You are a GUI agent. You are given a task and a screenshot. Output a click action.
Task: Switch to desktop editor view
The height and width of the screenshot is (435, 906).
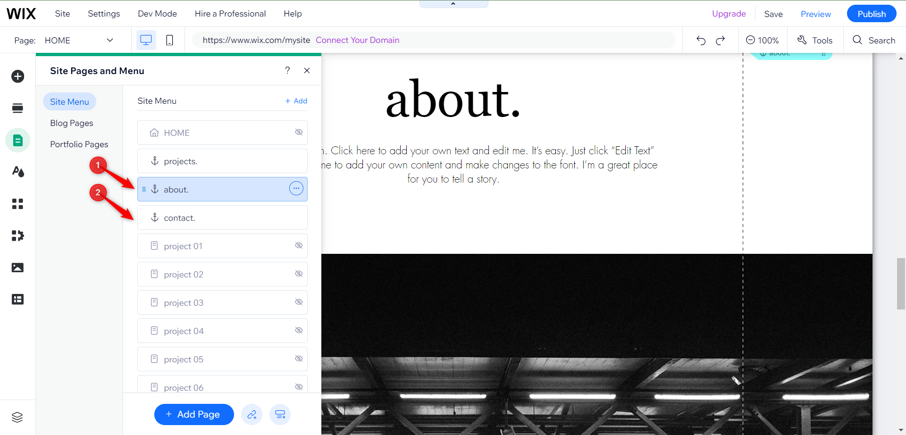click(x=146, y=40)
